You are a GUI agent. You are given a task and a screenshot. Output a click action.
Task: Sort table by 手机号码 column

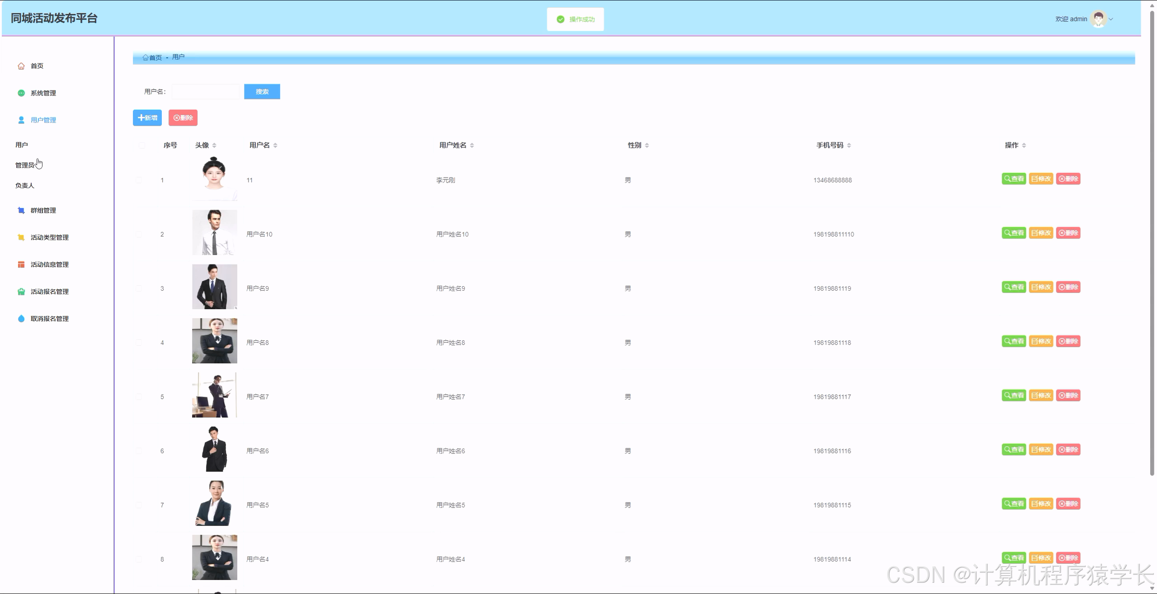click(x=849, y=146)
